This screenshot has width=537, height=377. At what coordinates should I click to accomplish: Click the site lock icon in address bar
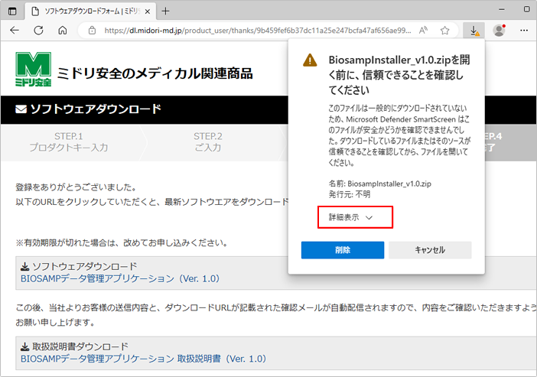coord(92,31)
